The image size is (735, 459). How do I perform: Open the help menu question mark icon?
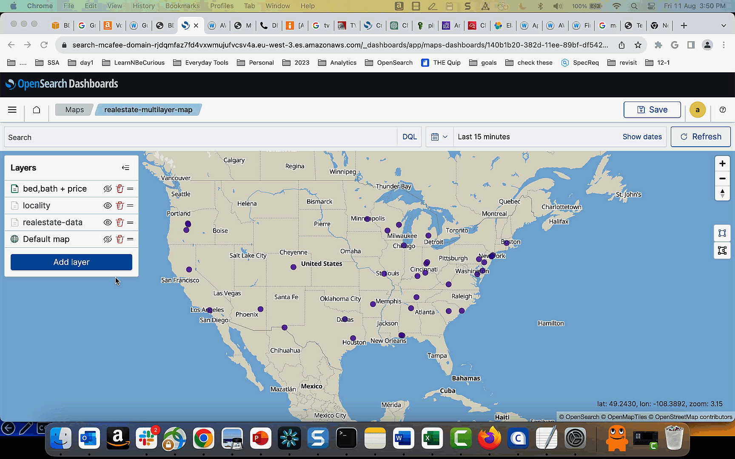[723, 110]
